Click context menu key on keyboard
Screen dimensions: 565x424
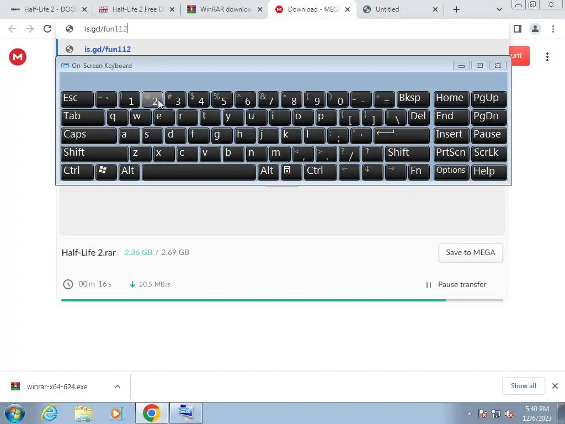291,172
